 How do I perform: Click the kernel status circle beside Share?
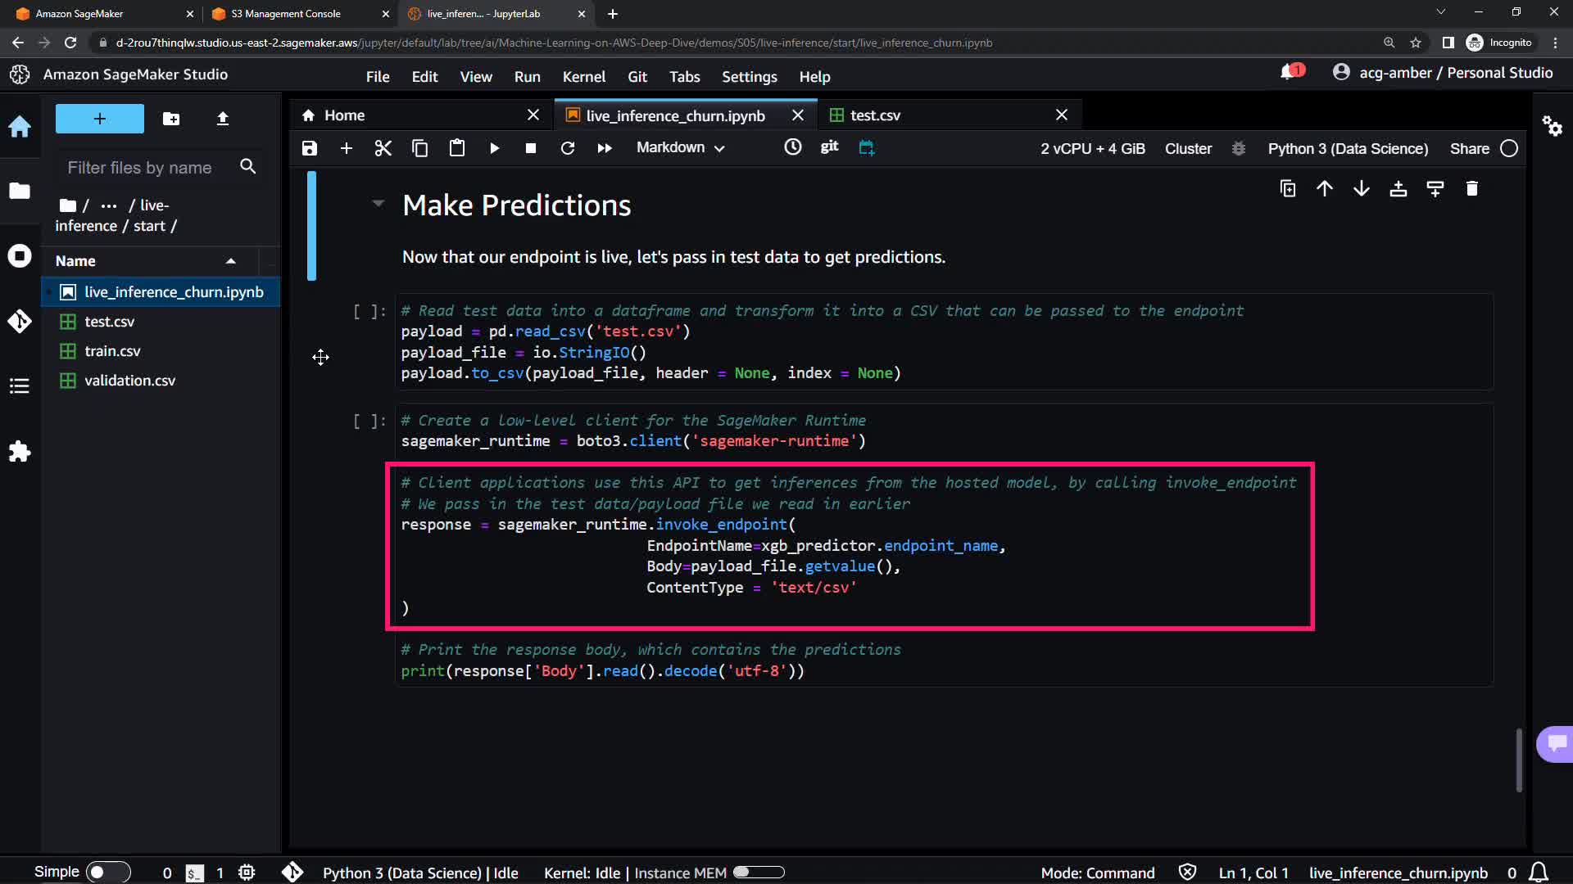point(1509,148)
